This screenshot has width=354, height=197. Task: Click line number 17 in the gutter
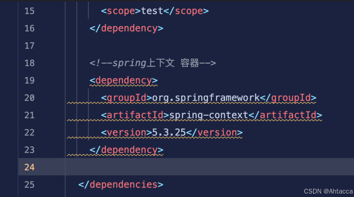click(x=29, y=46)
